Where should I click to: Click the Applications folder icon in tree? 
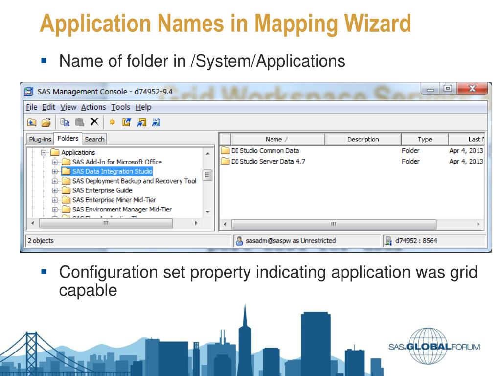point(55,152)
